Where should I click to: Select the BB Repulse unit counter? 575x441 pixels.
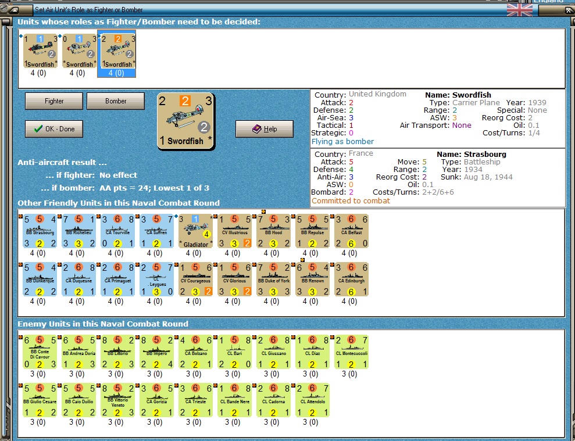[x=312, y=231]
